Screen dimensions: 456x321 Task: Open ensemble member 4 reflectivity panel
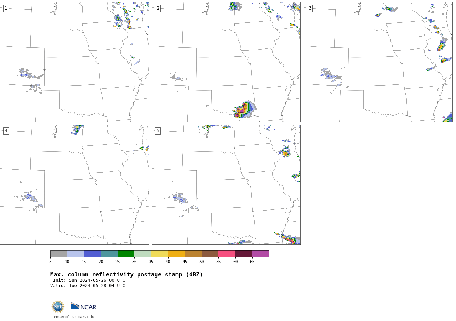pos(74,185)
